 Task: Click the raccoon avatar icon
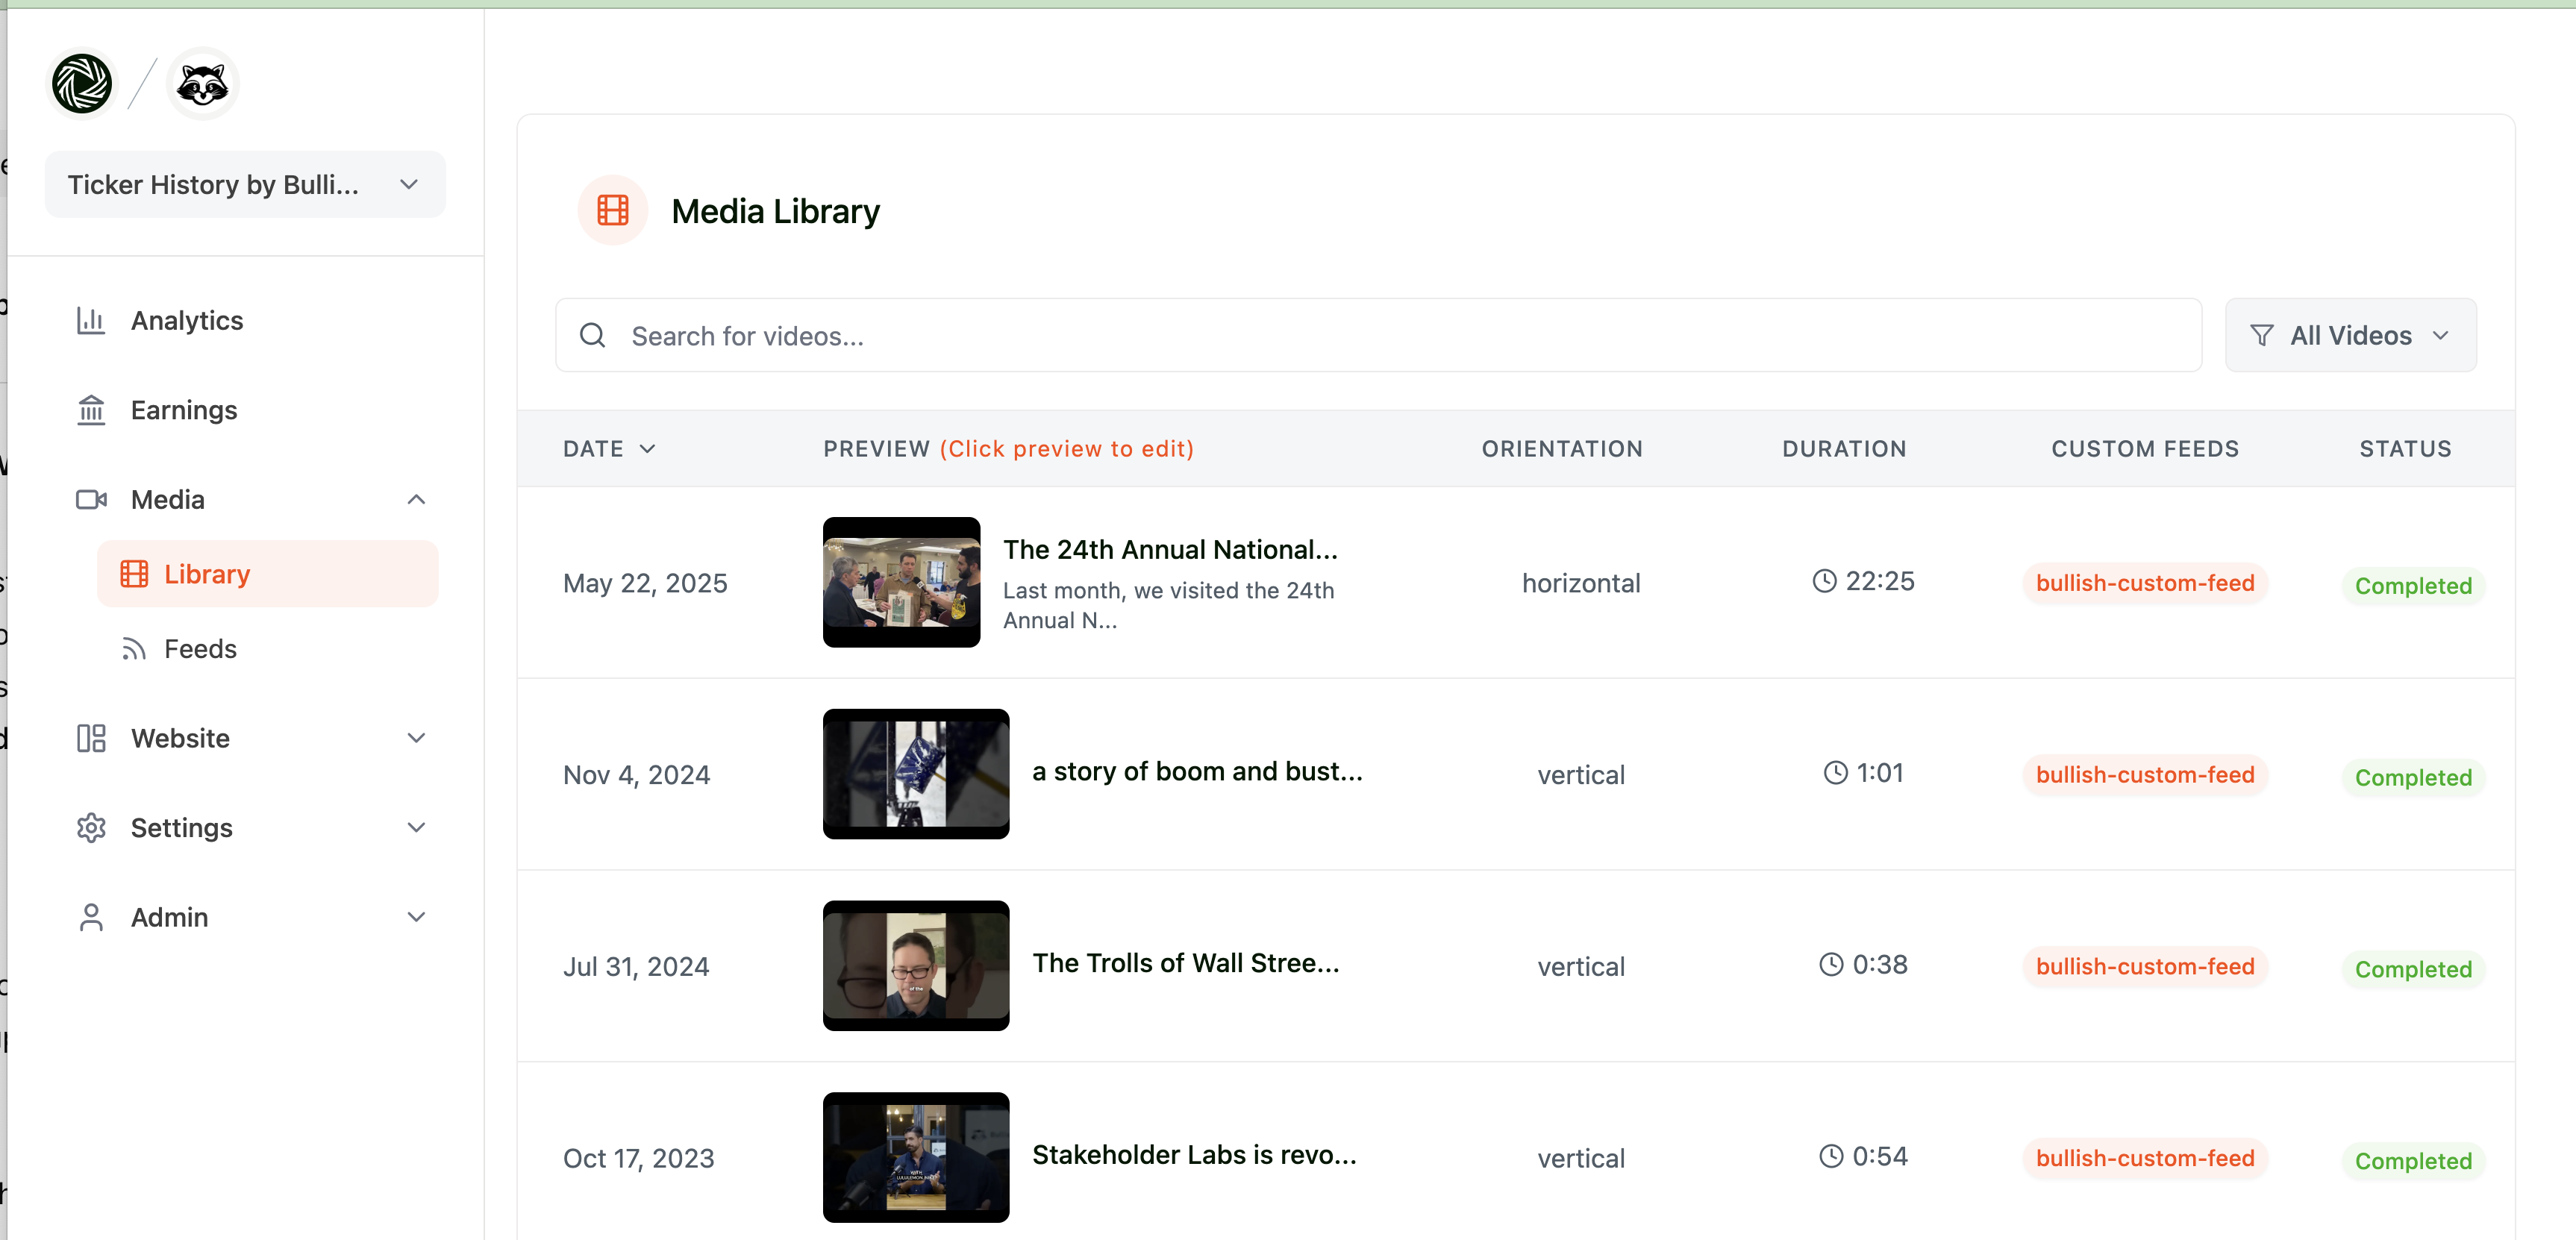tap(202, 83)
